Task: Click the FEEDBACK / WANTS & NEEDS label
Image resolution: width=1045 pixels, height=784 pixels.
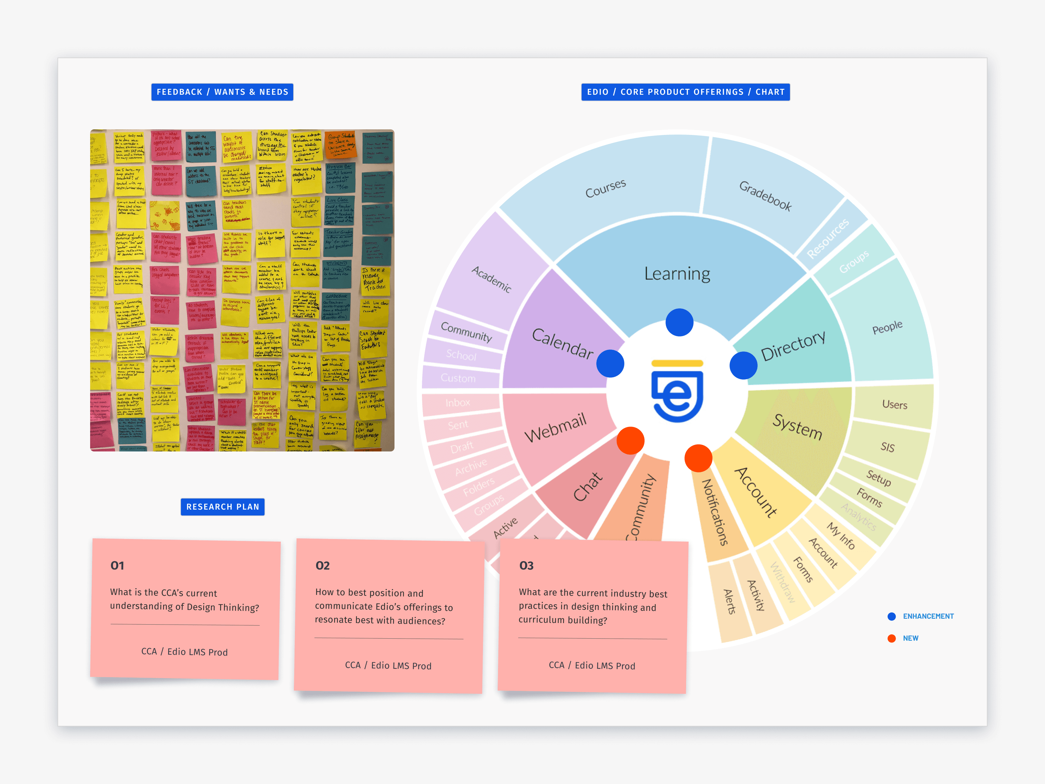Action: click(222, 92)
